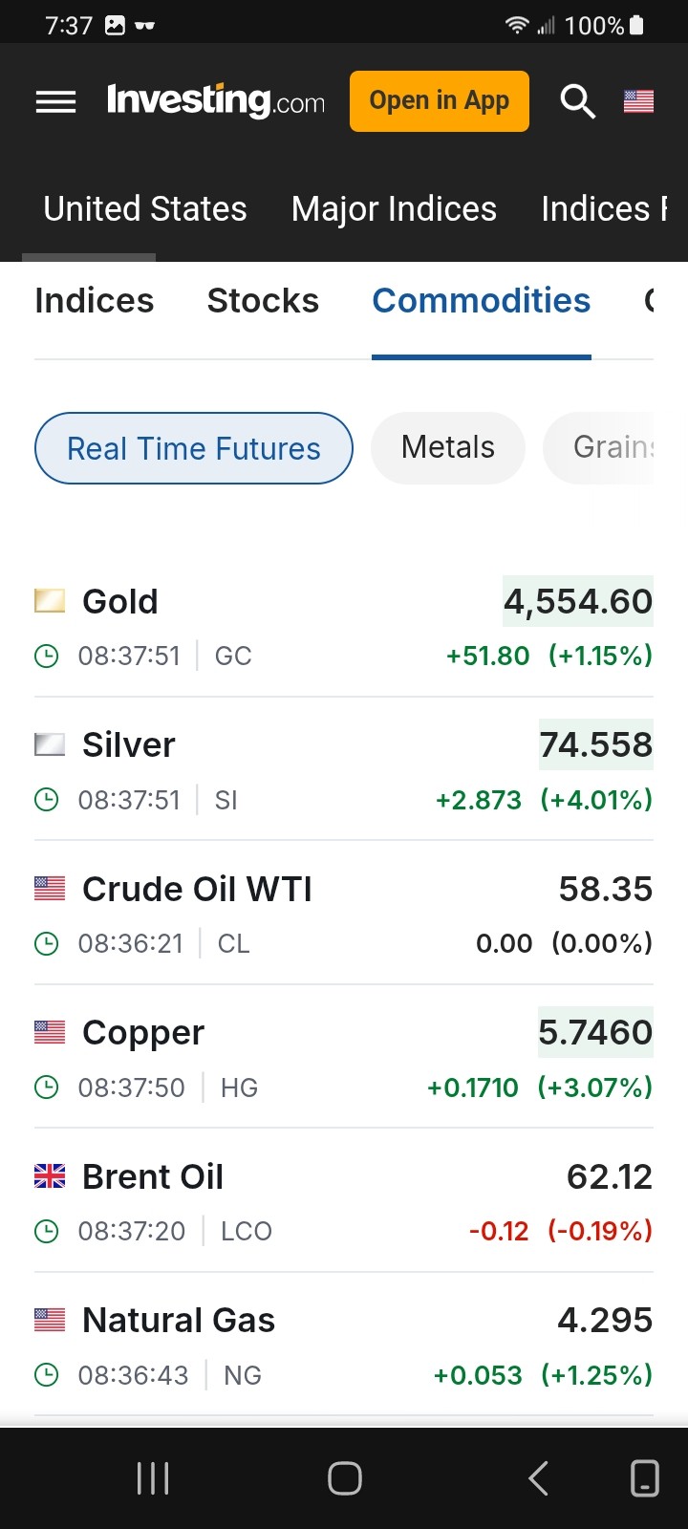This screenshot has height=1529, width=688.
Task: Open the Crude Oil WTI quote
Action: (197, 890)
